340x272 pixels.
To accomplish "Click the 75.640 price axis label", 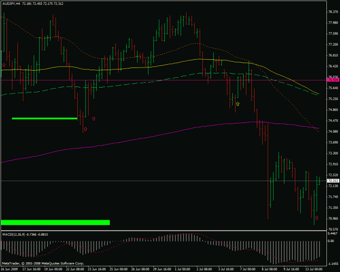I will (x=333, y=88).
